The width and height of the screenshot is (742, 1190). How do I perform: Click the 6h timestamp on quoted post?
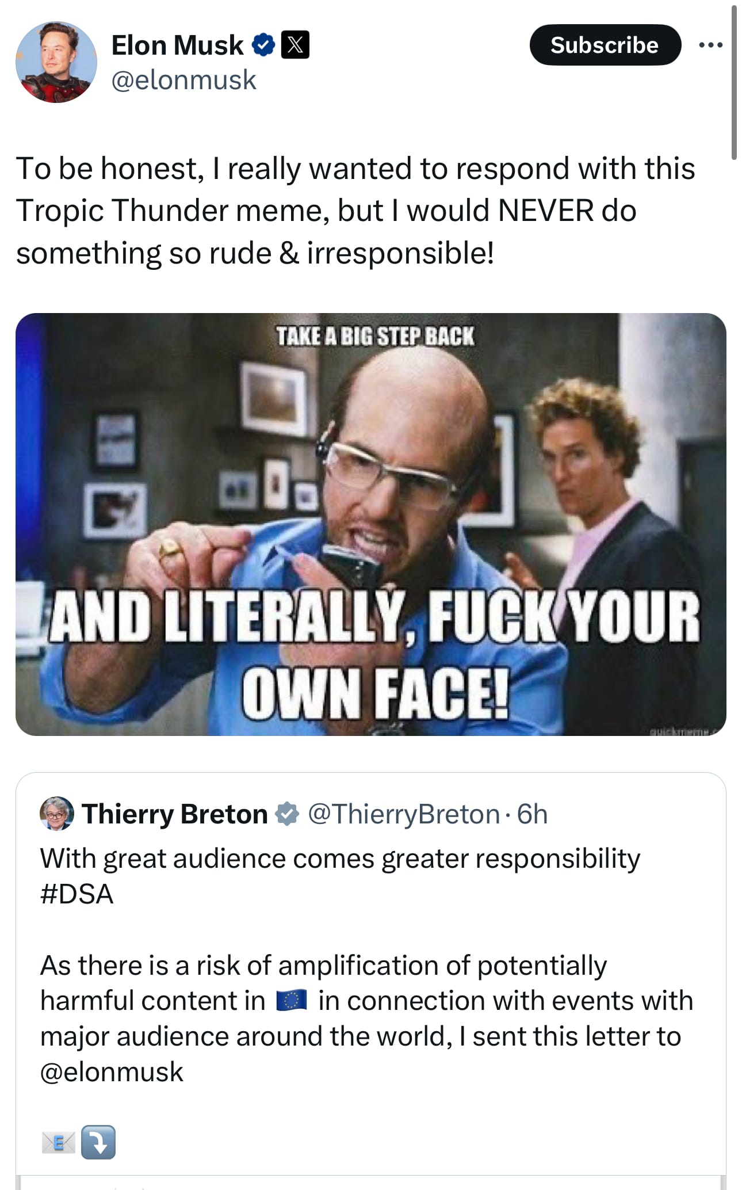(x=532, y=814)
